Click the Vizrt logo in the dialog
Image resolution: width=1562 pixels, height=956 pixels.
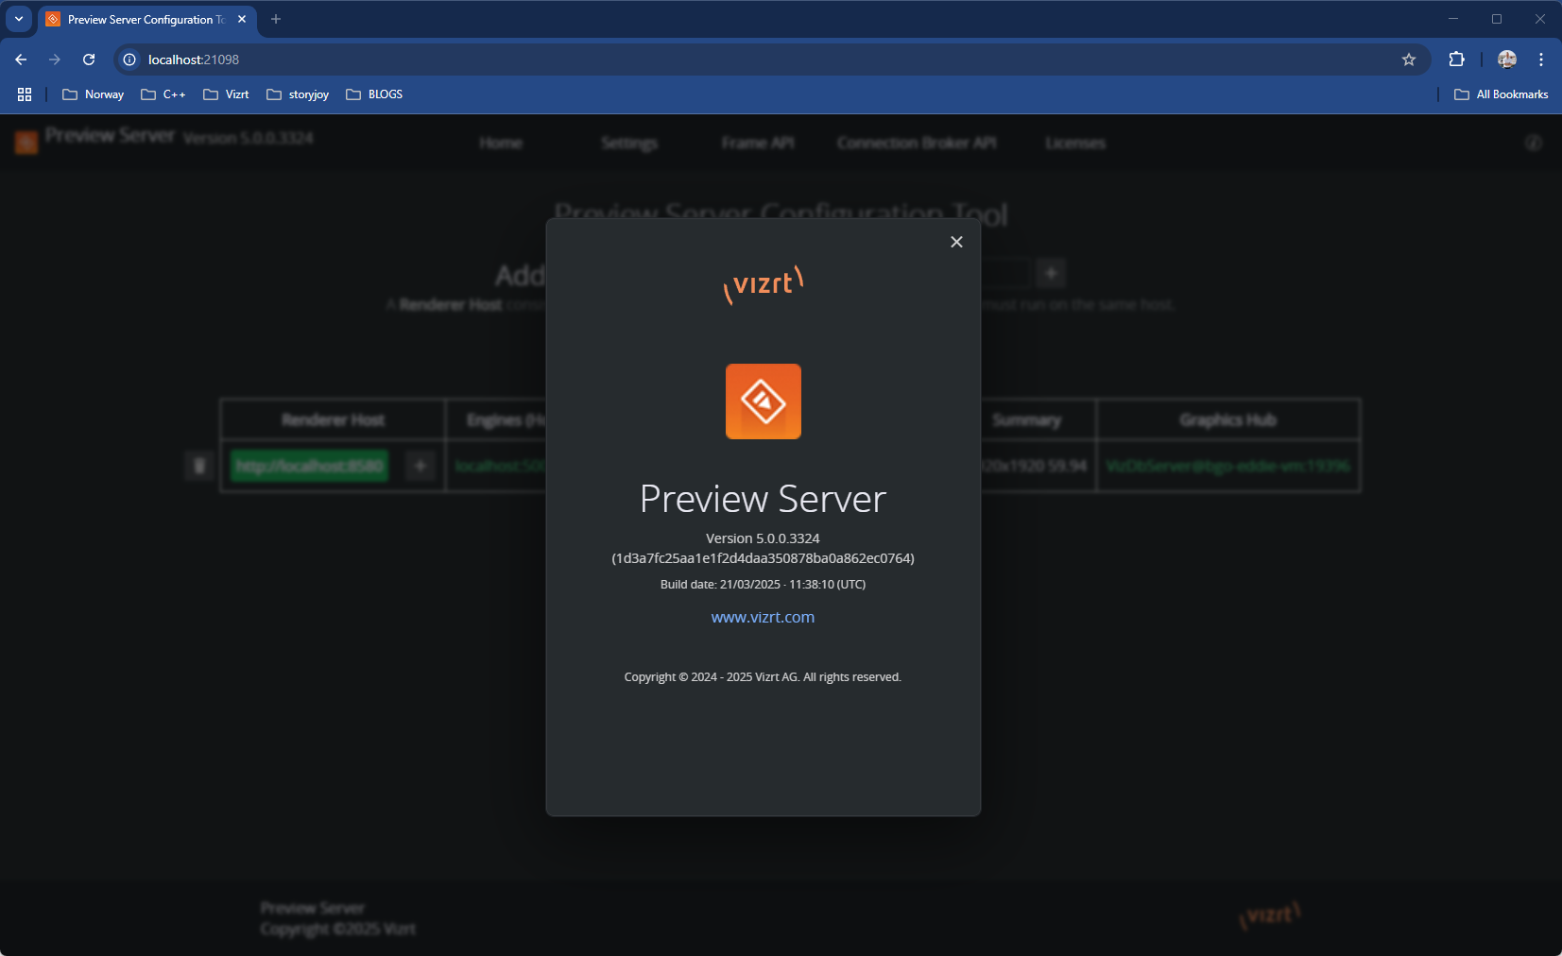[764, 284]
